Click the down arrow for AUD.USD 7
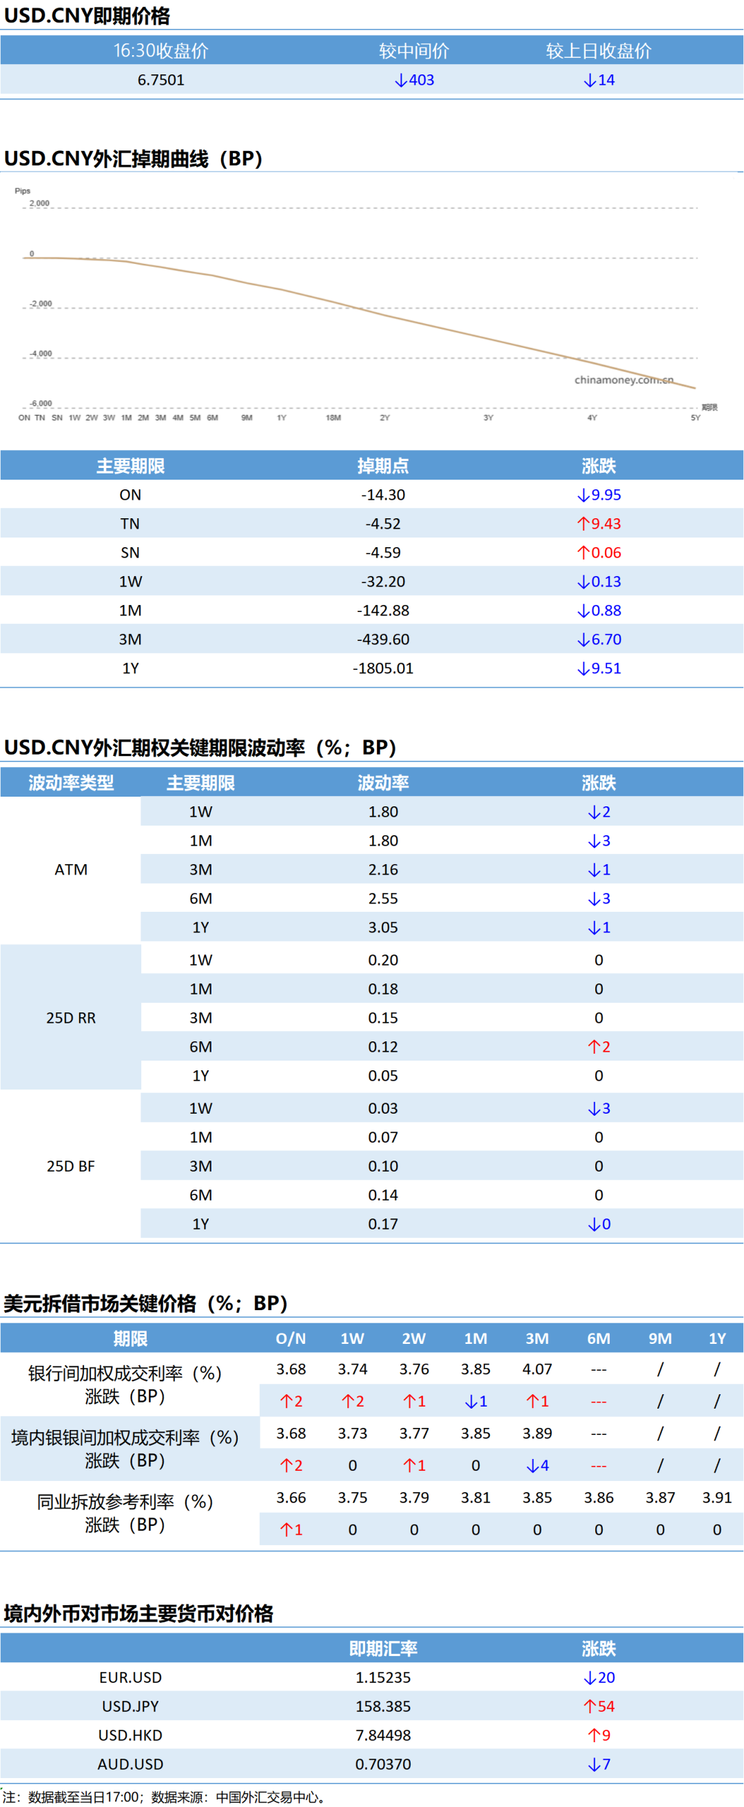The image size is (744, 1807). pyautogui.click(x=594, y=1765)
